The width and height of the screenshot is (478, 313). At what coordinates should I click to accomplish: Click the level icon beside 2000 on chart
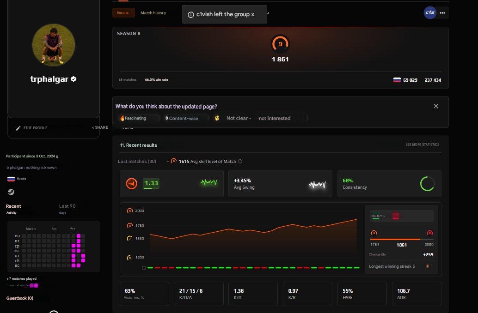click(x=130, y=211)
